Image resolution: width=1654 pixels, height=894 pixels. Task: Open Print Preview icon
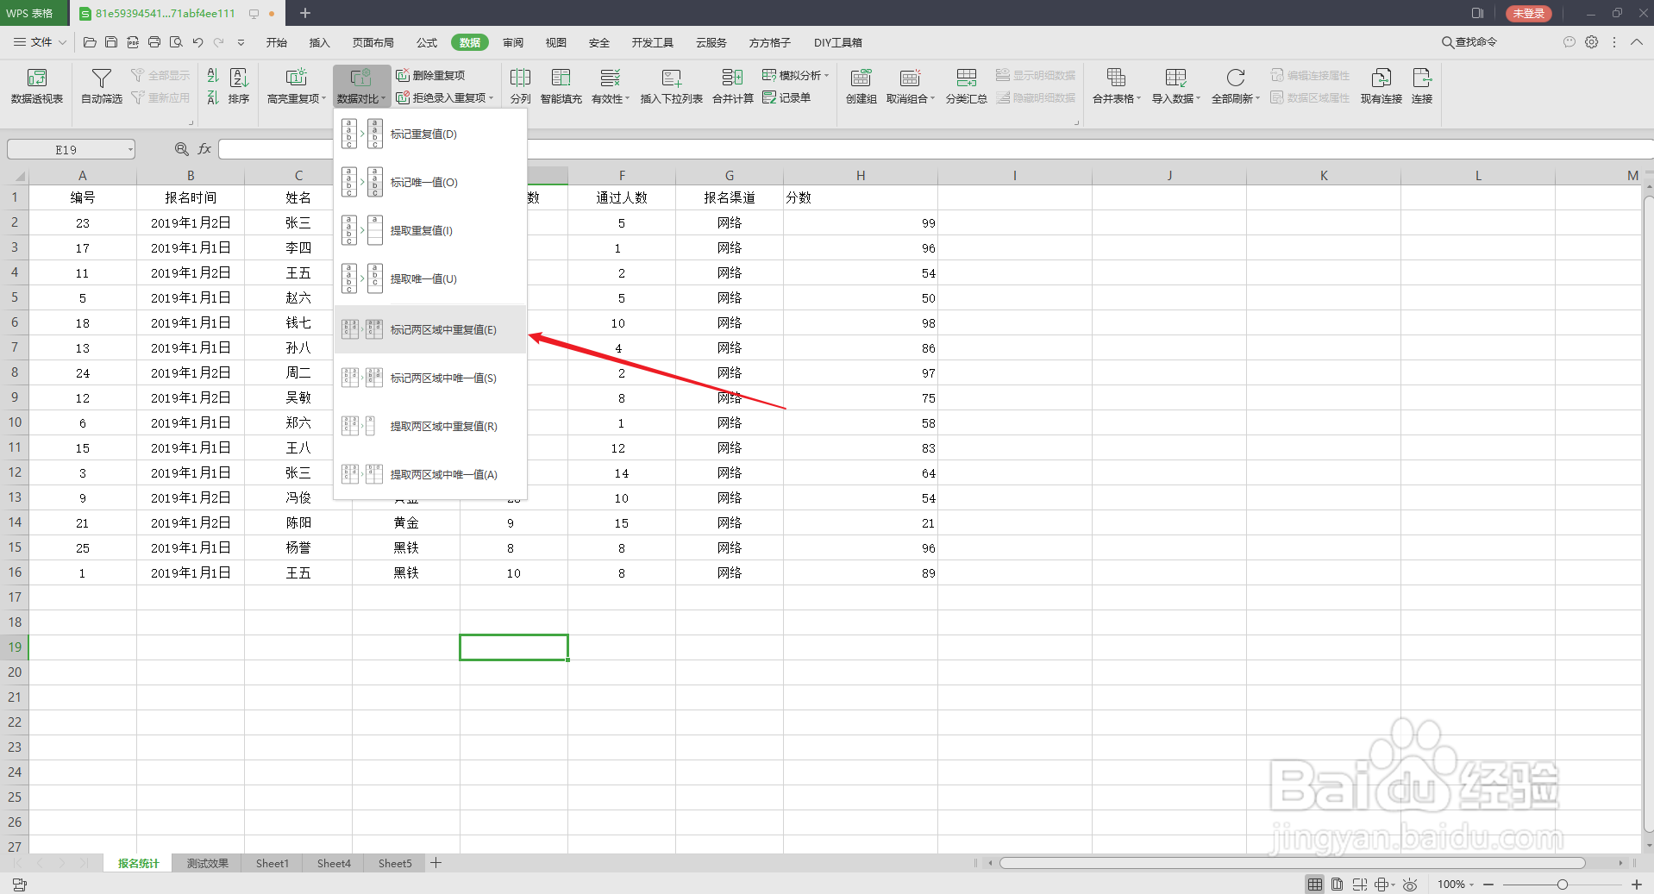tap(176, 42)
